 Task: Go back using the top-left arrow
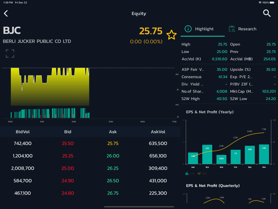(6, 14)
